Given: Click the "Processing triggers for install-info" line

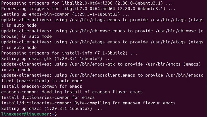Looking at the screenshot, I should pyautogui.click(x=69, y=53).
